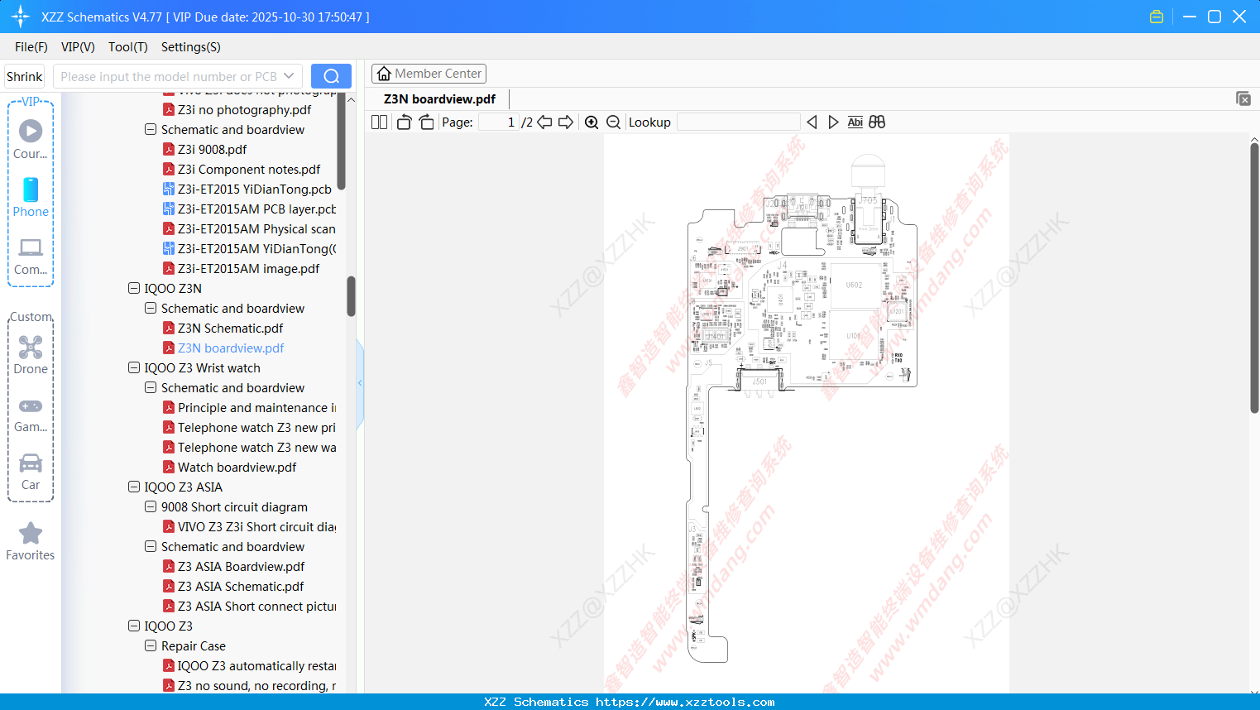Open Z3 ASIA Boardview.pdf
The height and width of the screenshot is (710, 1260).
tap(241, 567)
